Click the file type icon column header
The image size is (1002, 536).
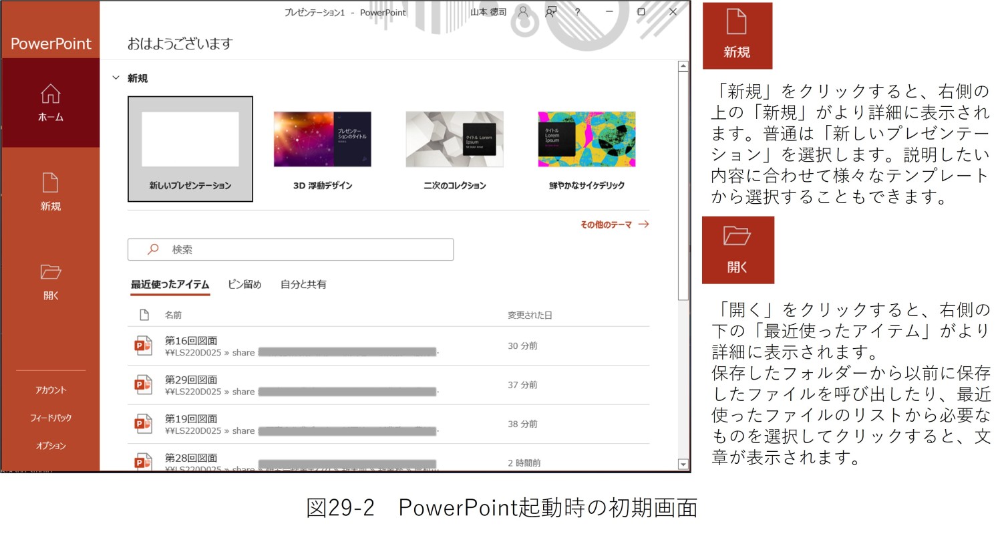[x=144, y=315]
